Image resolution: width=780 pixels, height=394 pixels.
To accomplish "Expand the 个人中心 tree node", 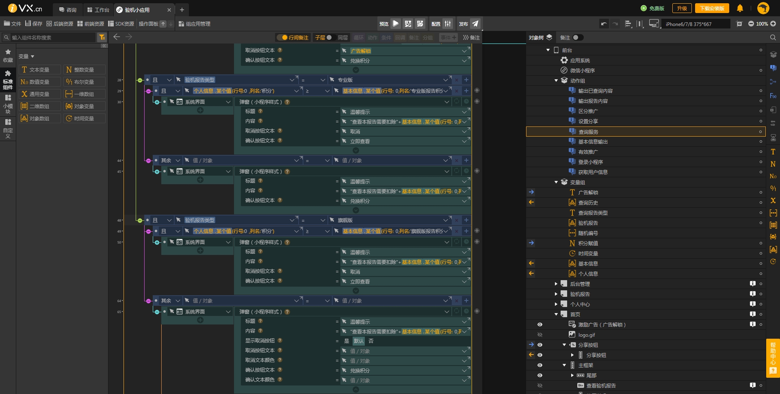I will tap(556, 304).
